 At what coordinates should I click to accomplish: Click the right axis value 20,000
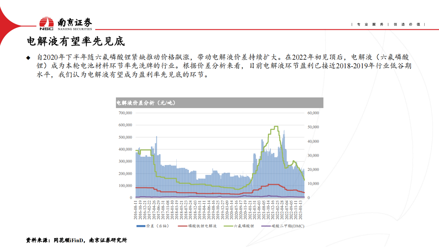pyautogui.click(x=313, y=169)
